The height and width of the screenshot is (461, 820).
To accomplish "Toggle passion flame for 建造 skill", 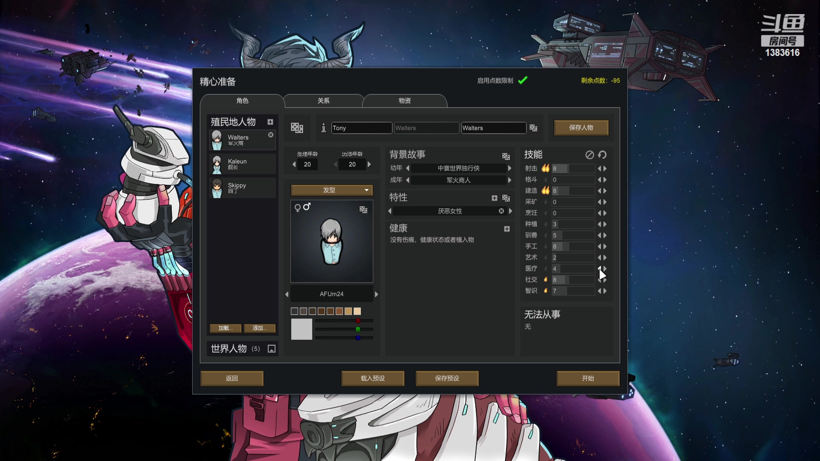I will (x=545, y=190).
